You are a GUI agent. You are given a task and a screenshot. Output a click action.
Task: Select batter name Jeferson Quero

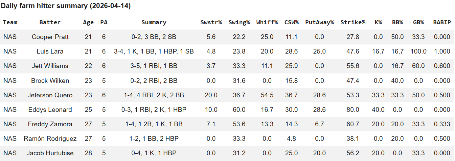click(x=50, y=95)
